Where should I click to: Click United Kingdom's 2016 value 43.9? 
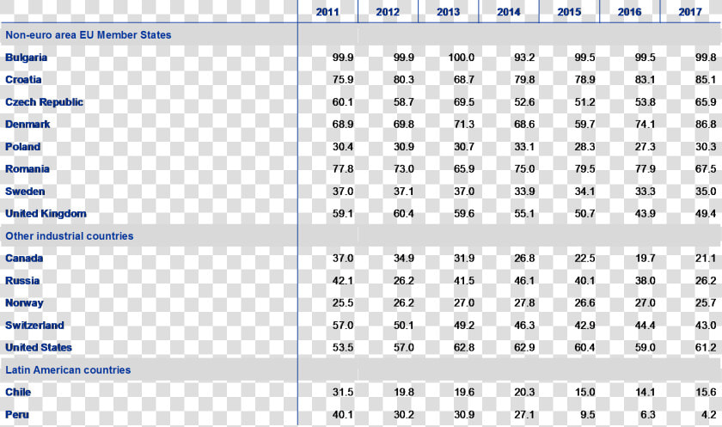646,213
